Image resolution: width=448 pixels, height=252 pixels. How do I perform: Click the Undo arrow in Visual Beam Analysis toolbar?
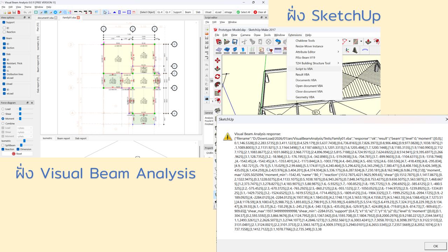(25, 12)
